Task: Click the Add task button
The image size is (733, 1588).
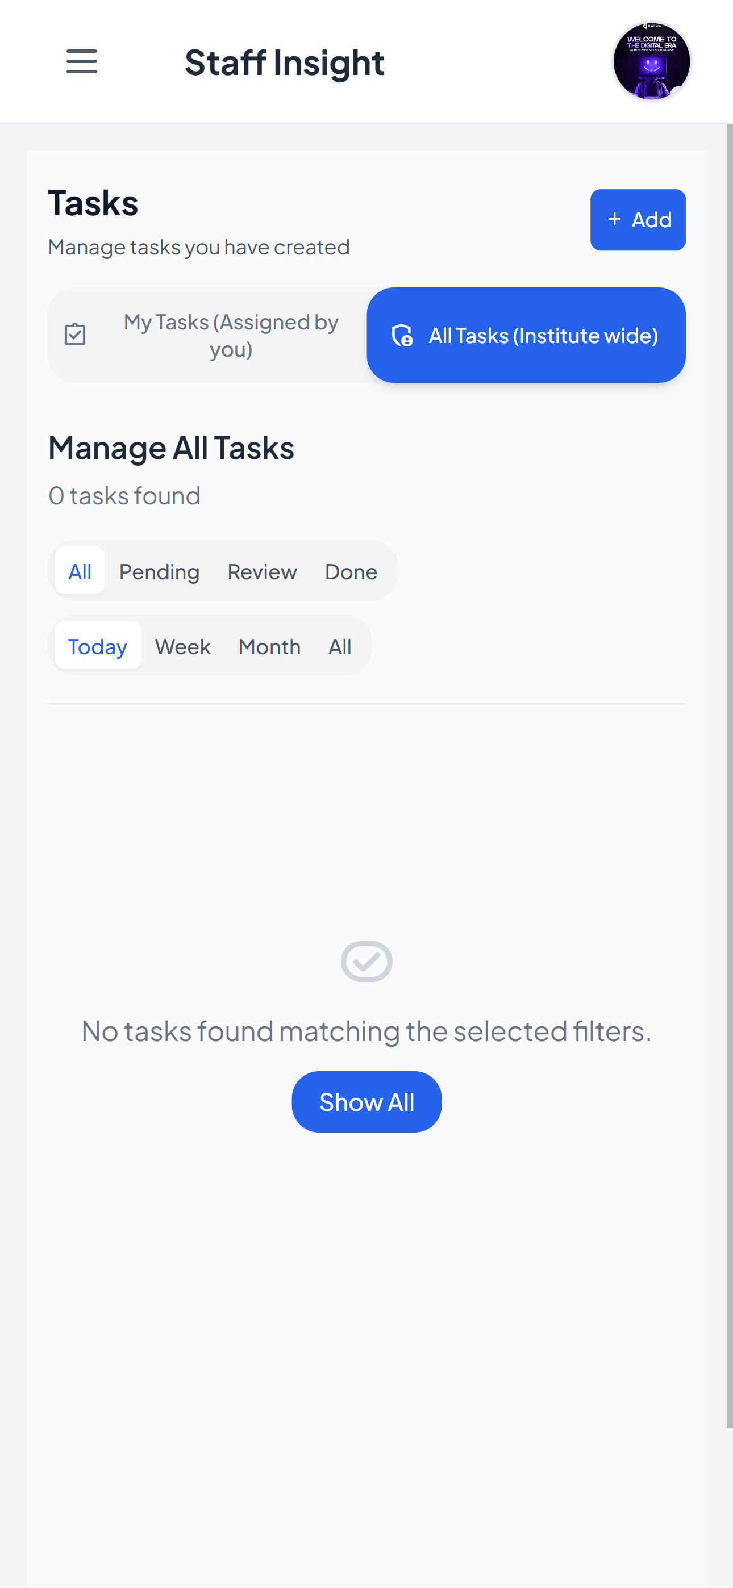Action: (638, 219)
